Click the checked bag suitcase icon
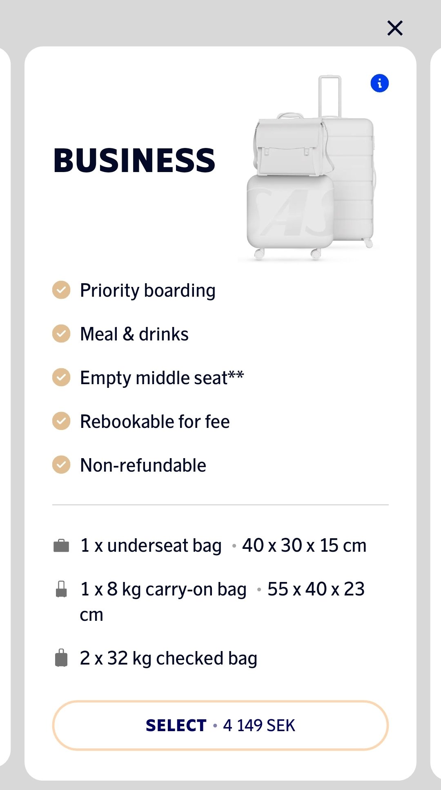 (61, 658)
